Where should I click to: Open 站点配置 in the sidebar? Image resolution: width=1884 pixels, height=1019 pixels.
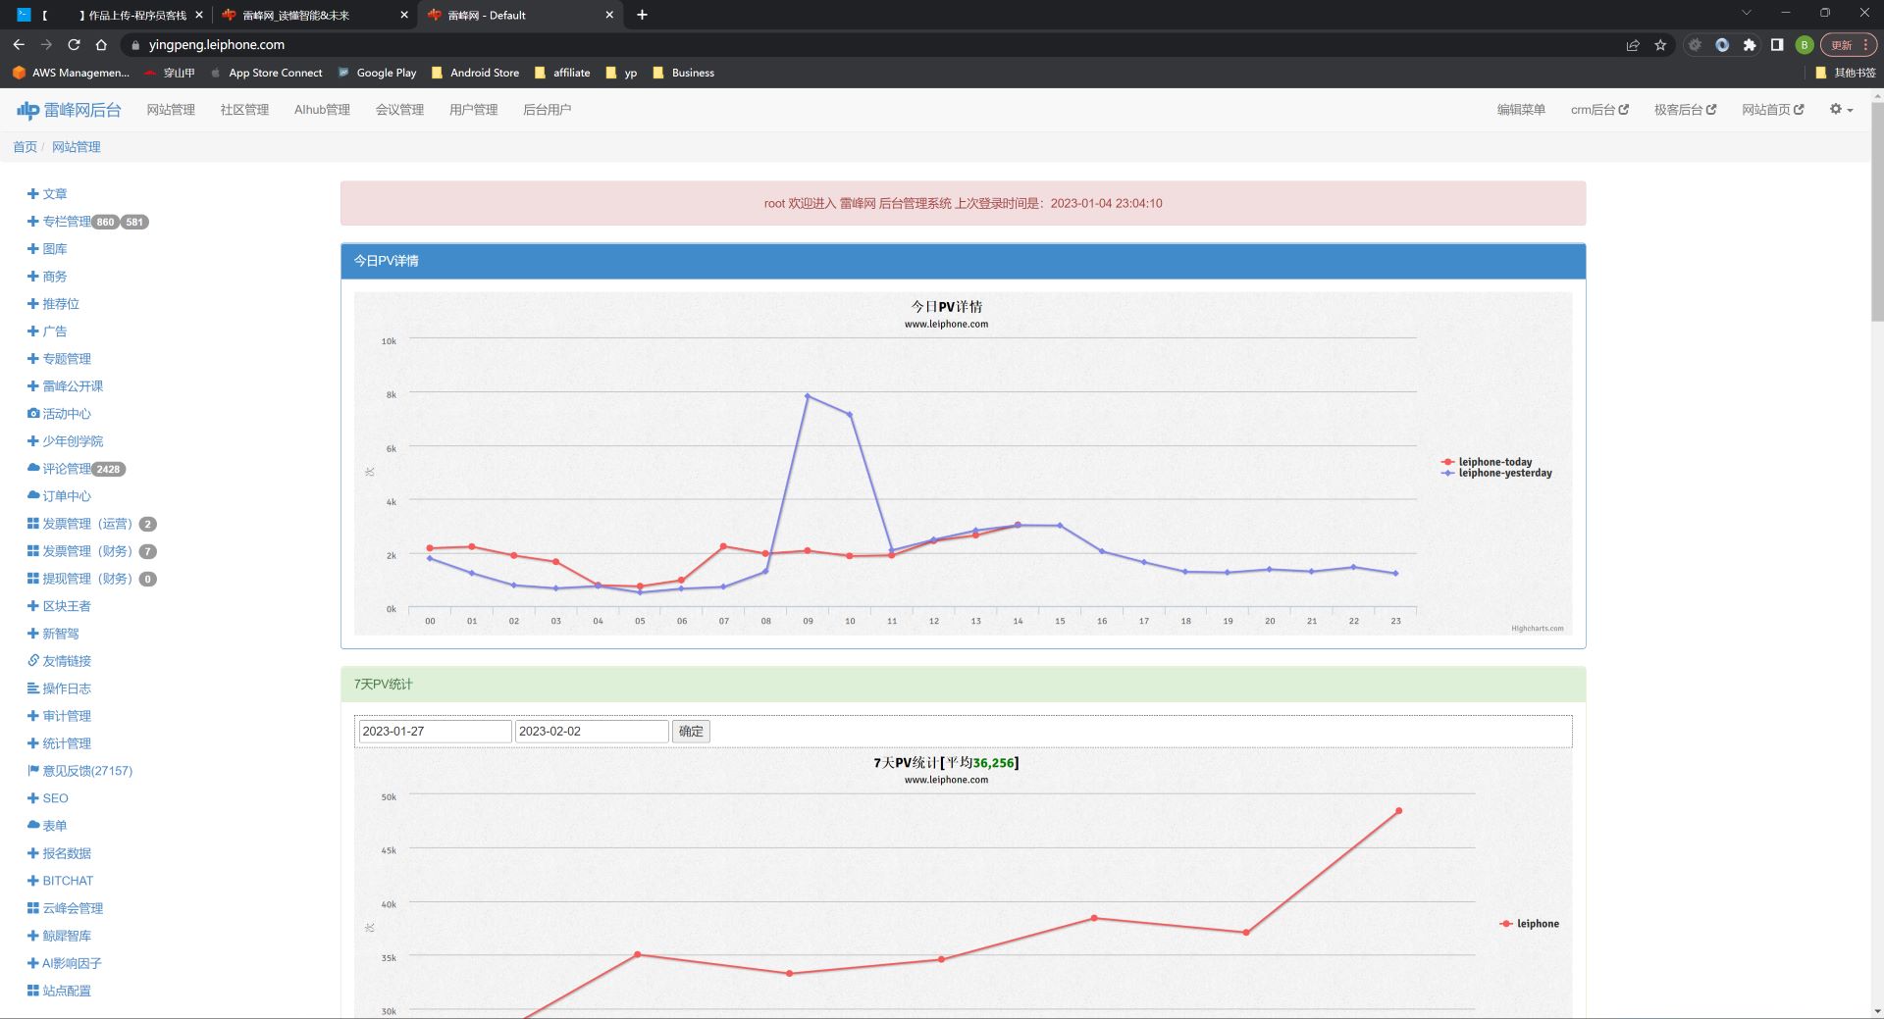59,991
